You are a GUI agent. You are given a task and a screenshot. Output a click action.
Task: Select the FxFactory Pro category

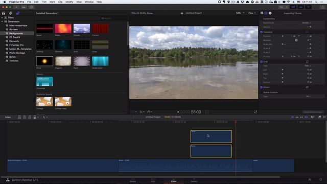16,45
